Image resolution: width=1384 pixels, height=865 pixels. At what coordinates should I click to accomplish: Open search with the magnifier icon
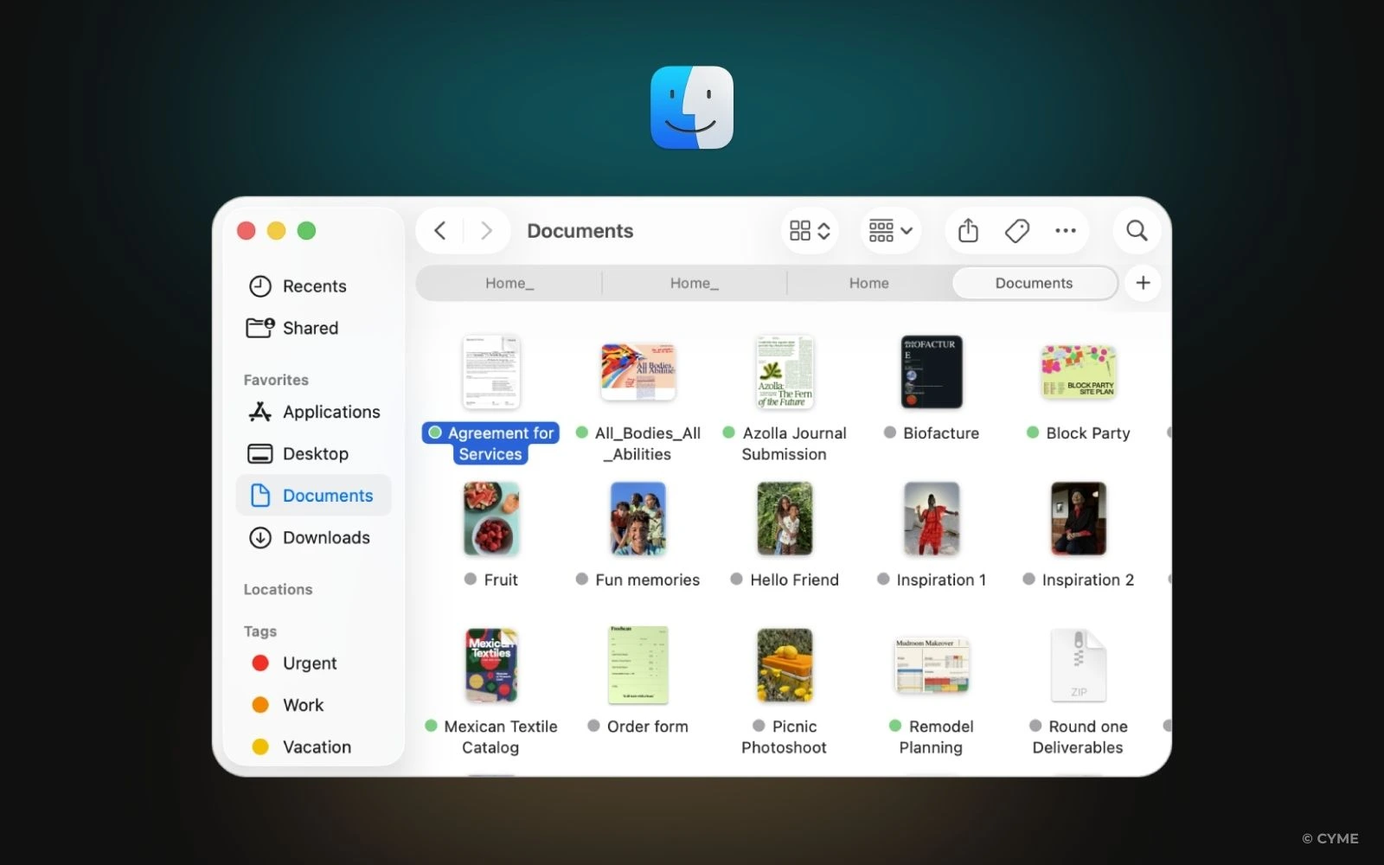point(1136,230)
